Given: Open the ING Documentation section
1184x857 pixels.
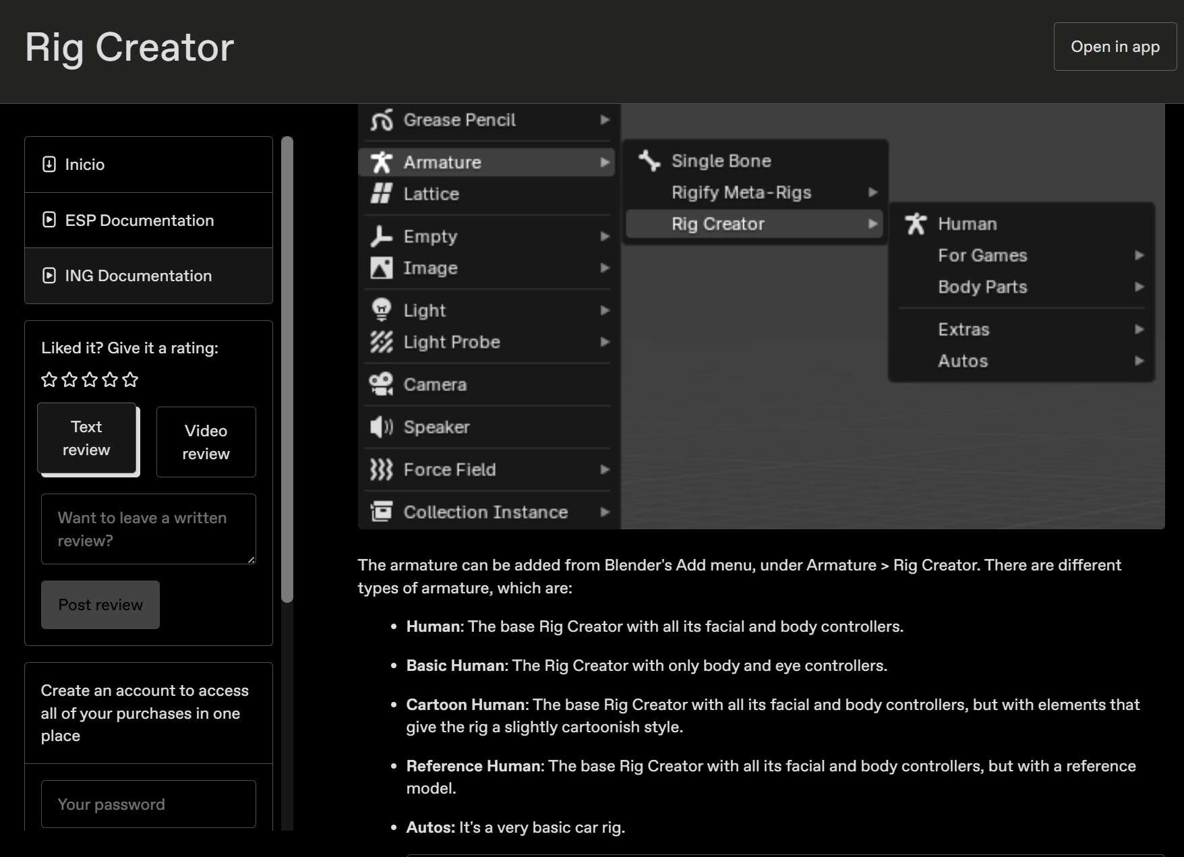Looking at the screenshot, I should (x=148, y=276).
